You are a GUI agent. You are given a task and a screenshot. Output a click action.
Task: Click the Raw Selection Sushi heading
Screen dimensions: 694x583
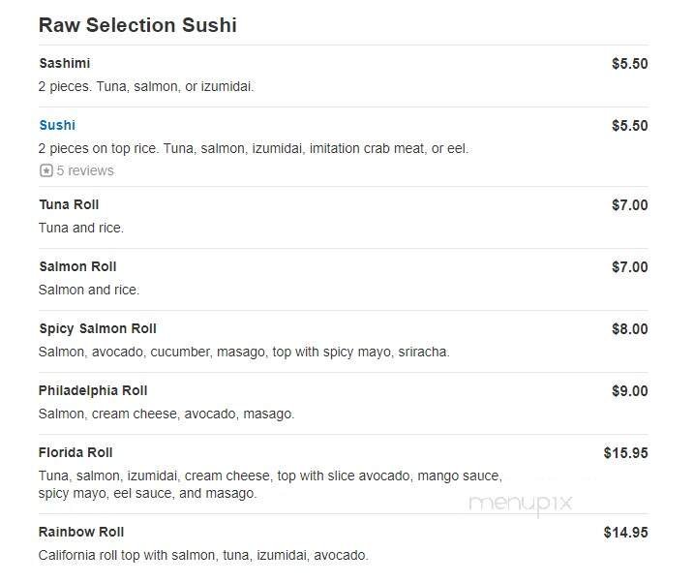(x=137, y=25)
